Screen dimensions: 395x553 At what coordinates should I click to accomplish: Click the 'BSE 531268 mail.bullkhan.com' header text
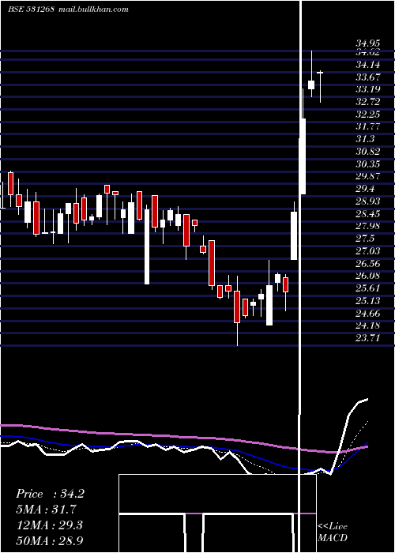(69, 9)
